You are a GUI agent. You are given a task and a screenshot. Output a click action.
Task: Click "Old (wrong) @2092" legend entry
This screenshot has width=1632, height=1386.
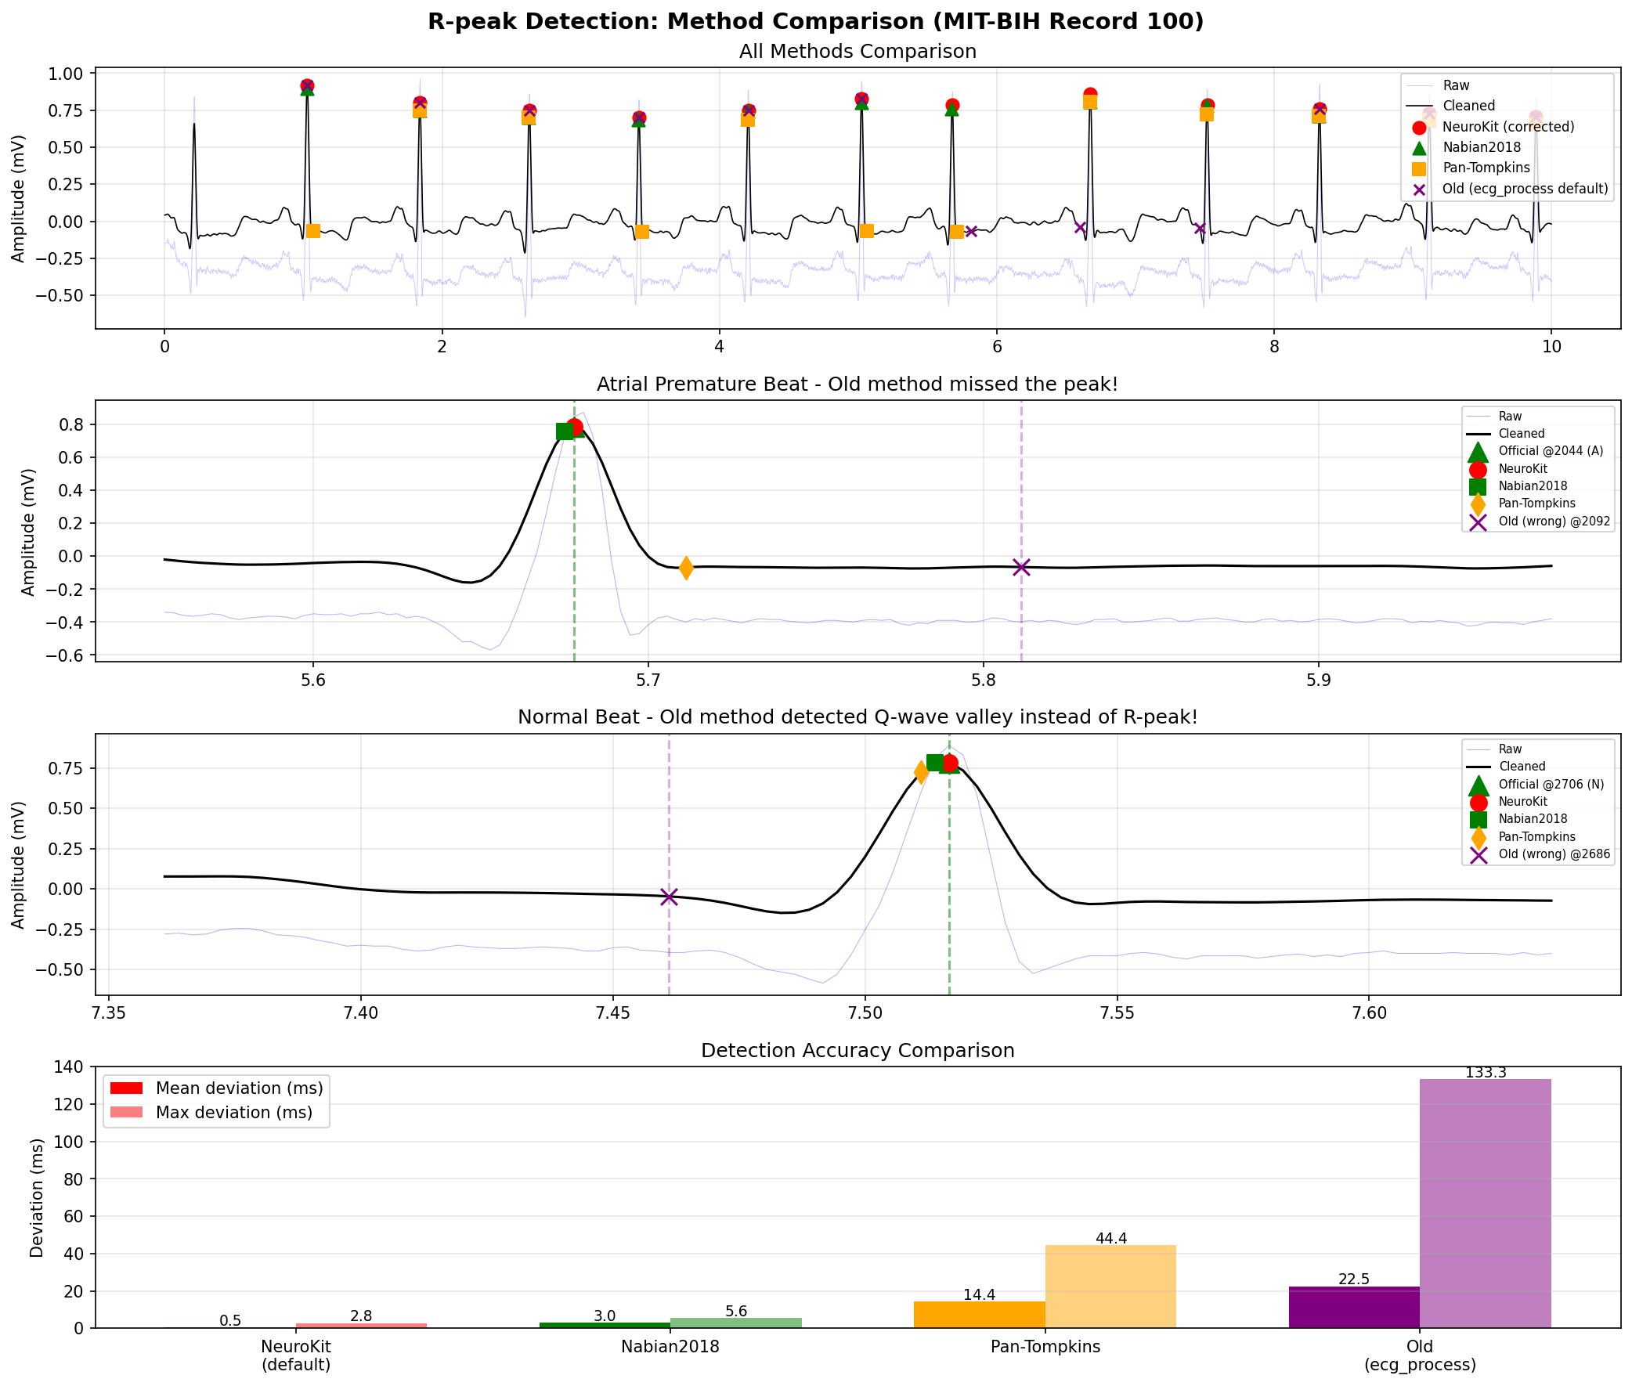1539,522
